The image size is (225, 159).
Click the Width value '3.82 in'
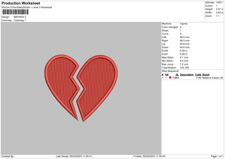tap(219, 13)
